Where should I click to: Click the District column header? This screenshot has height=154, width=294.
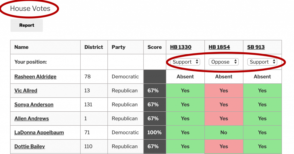pyautogui.click(x=94, y=47)
